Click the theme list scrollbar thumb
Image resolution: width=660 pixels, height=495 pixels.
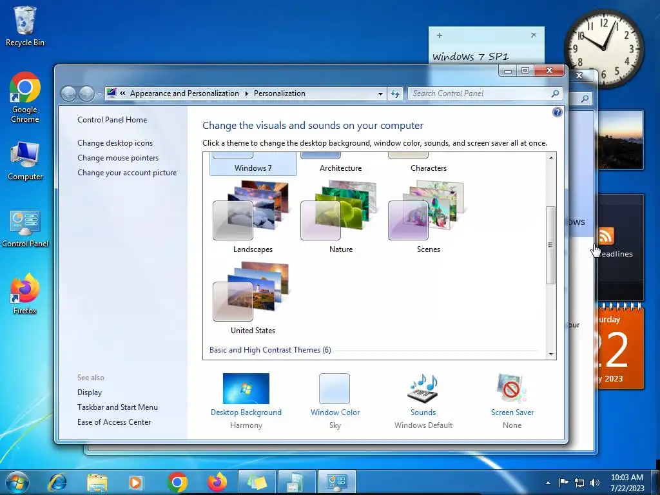pos(550,245)
